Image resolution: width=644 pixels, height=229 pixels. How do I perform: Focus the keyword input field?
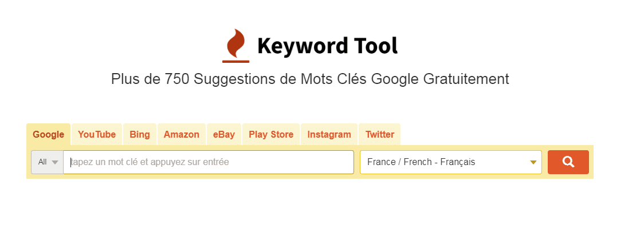[209, 162]
